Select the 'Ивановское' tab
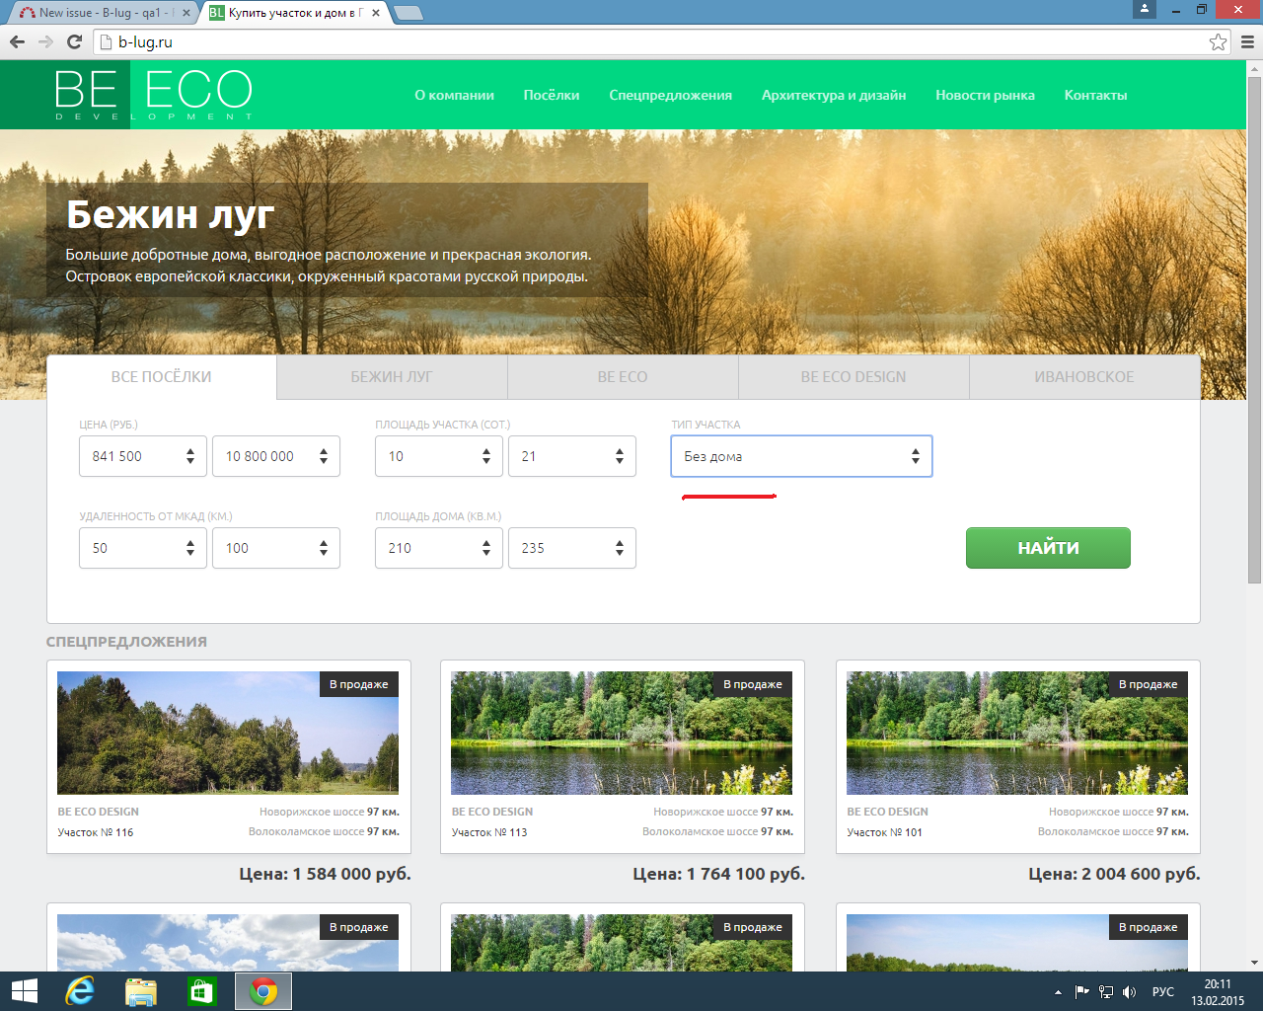Screen dimensions: 1263x1011 point(1083,377)
